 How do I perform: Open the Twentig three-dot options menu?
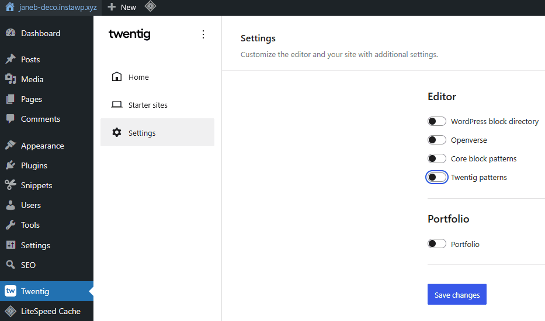(203, 34)
